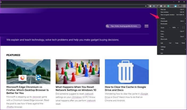Select New tab in Chrome menu
This screenshot has height=110, width=187.
(172, 10)
